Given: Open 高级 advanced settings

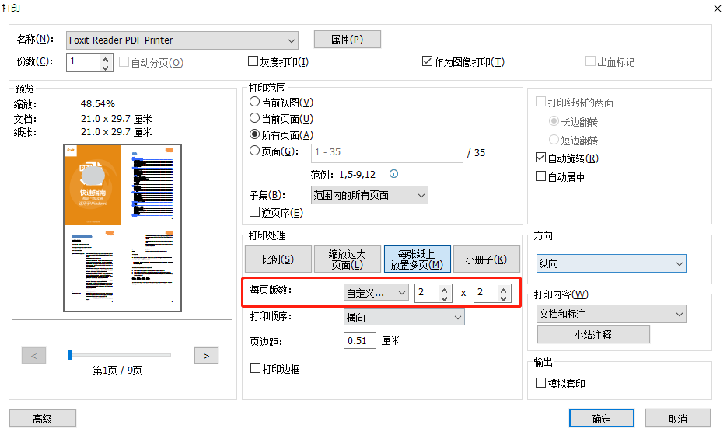Looking at the screenshot, I should click(x=43, y=419).
